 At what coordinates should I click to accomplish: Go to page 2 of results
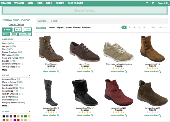coord(129,28)
